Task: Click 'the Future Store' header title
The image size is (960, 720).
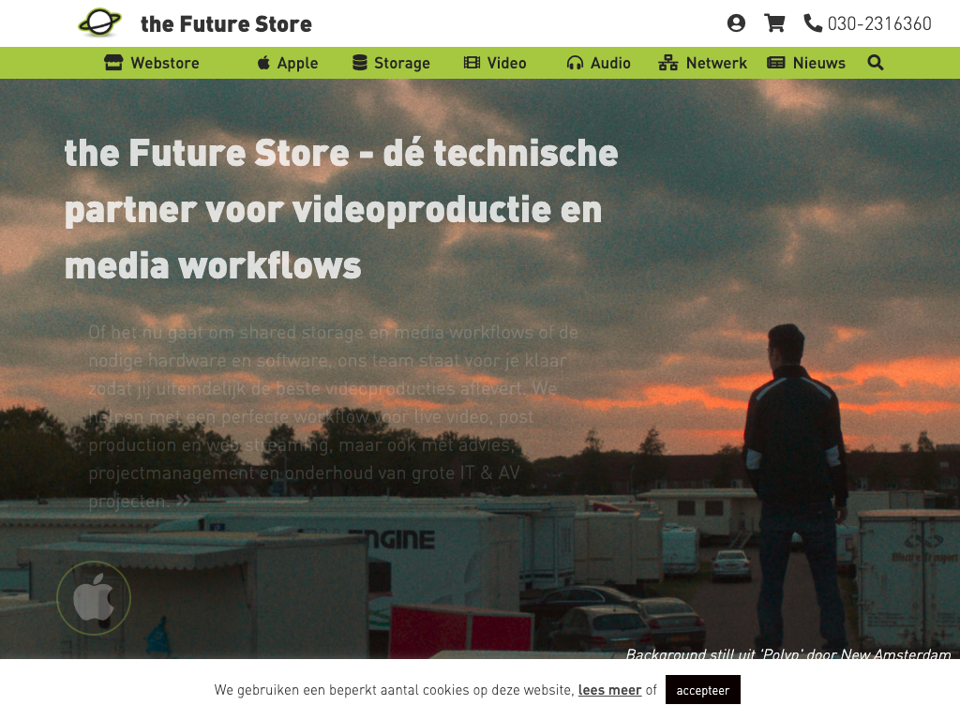Action: pyautogui.click(x=226, y=23)
